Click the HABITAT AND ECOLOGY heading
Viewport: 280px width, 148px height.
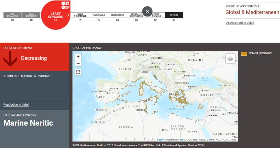[x=20, y=115]
